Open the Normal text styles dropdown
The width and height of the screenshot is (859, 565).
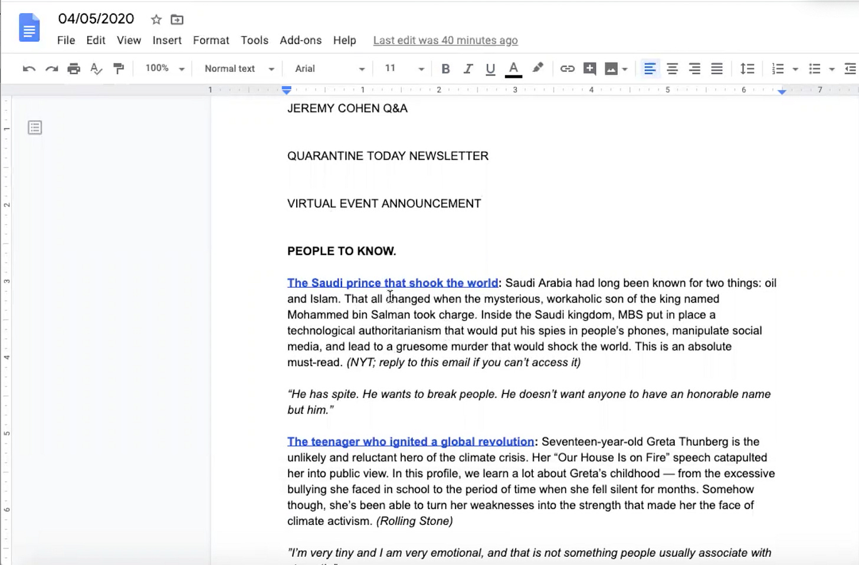click(x=239, y=68)
